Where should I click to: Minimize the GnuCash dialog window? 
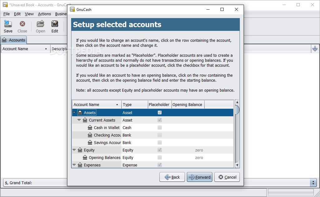(x=208, y=9)
